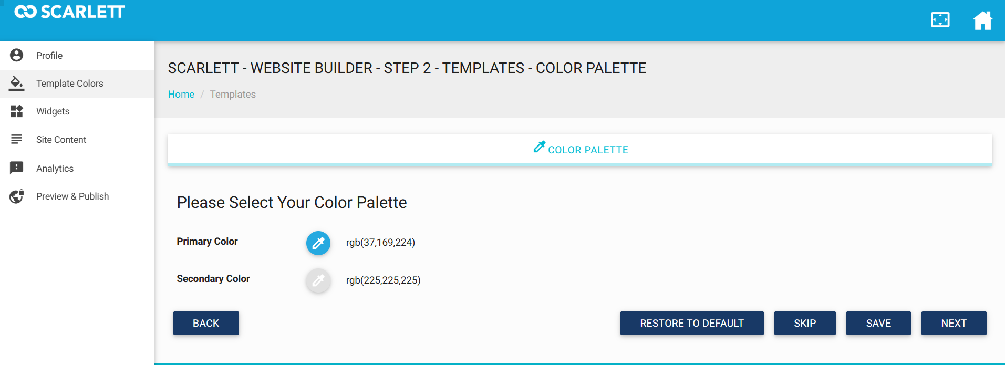Click the Profile person icon
Screen dimensions: 1005x365
coord(17,55)
